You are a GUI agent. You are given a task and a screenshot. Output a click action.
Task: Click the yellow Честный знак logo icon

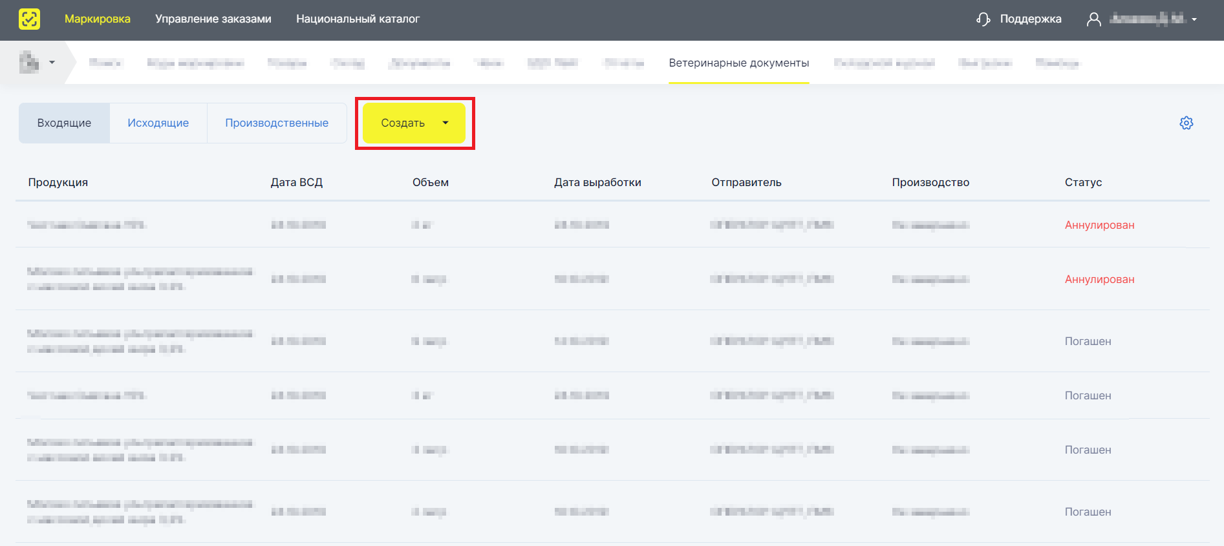[x=29, y=19]
